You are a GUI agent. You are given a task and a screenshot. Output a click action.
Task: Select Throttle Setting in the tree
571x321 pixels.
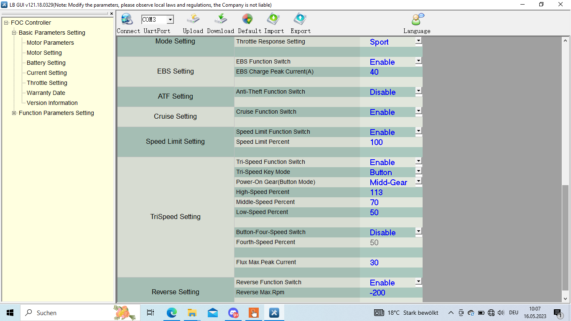pyautogui.click(x=47, y=83)
